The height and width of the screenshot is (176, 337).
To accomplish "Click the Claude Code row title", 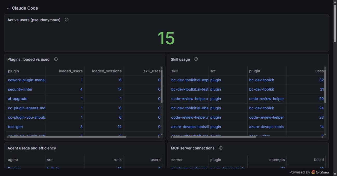I will click(x=25, y=8).
